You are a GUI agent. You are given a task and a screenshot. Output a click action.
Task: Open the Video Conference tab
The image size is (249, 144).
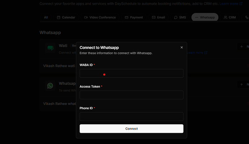click(x=100, y=17)
